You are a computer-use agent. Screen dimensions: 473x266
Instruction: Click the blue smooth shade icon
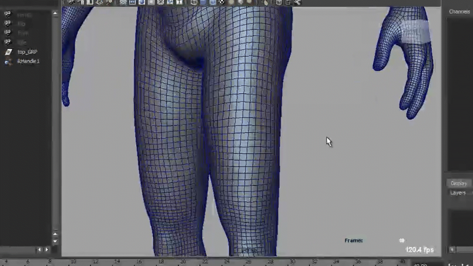pyautogui.click(x=203, y=2)
